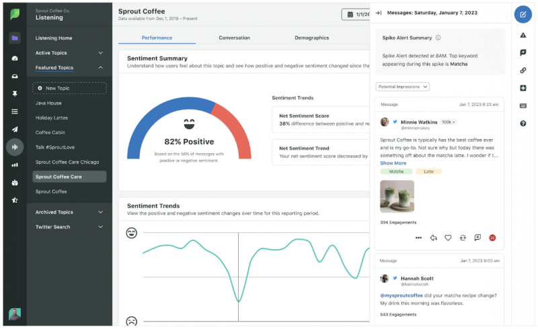Select the Java House topic
538x329 pixels.
(48, 103)
